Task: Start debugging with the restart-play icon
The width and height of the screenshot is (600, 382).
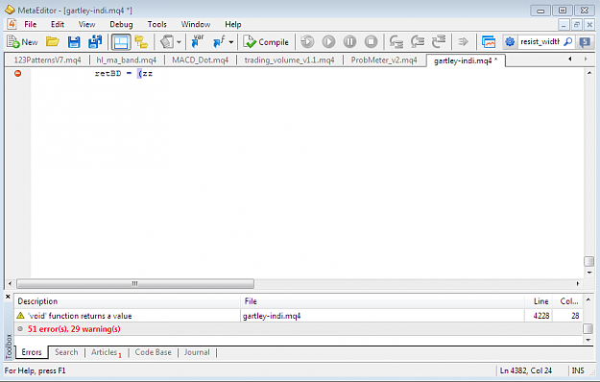Action: pyautogui.click(x=307, y=41)
